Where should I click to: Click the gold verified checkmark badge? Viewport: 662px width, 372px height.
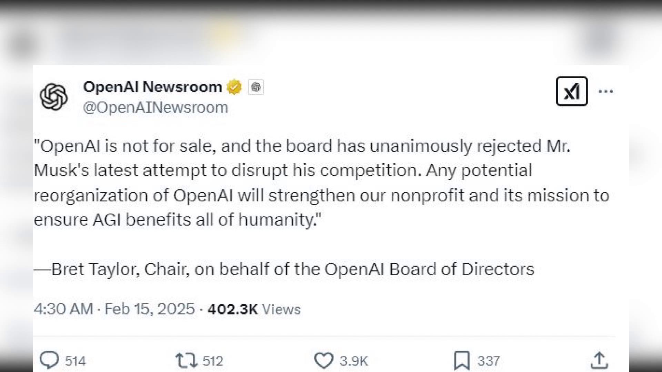coord(234,87)
